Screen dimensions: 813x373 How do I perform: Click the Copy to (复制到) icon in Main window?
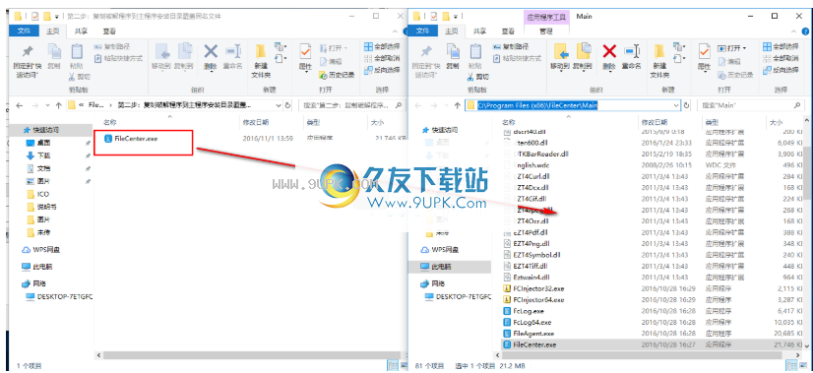pyautogui.click(x=585, y=52)
